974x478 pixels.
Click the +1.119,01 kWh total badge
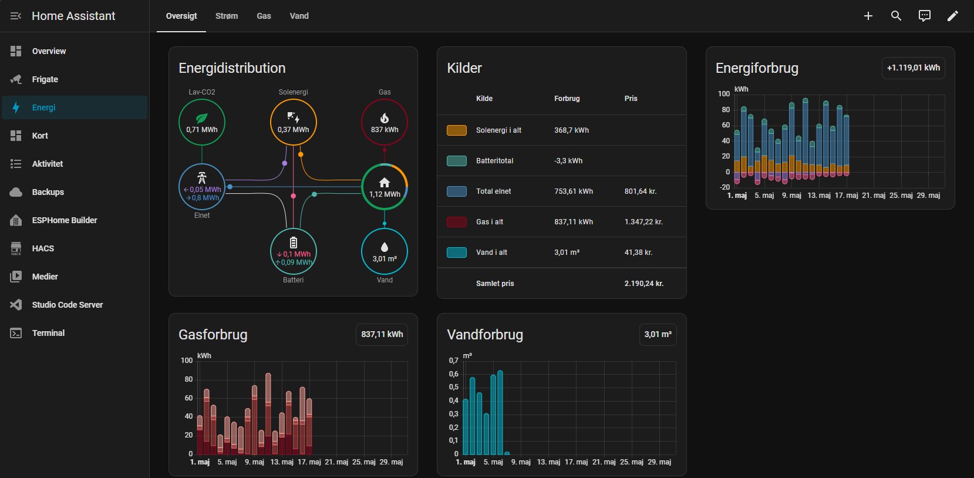(913, 68)
